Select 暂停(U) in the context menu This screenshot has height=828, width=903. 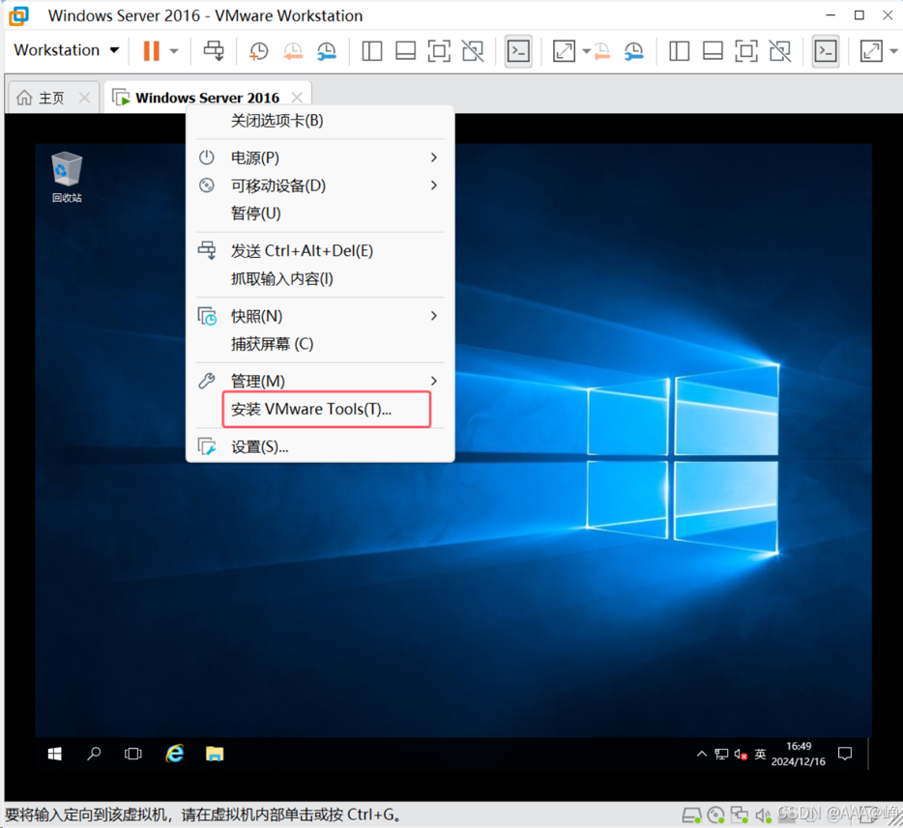[320, 213]
